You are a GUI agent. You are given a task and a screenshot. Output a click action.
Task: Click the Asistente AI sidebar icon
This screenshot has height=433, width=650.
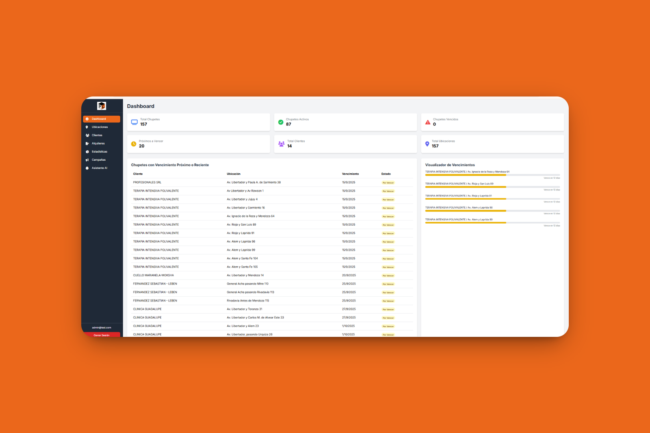(87, 168)
